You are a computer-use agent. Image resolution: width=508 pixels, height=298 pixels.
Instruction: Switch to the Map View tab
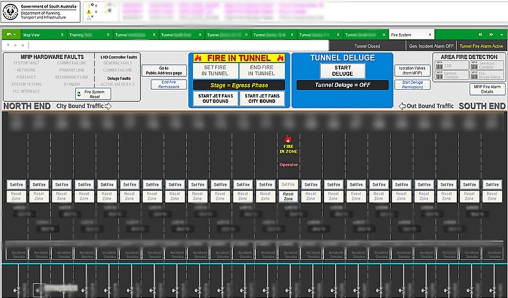(34, 35)
